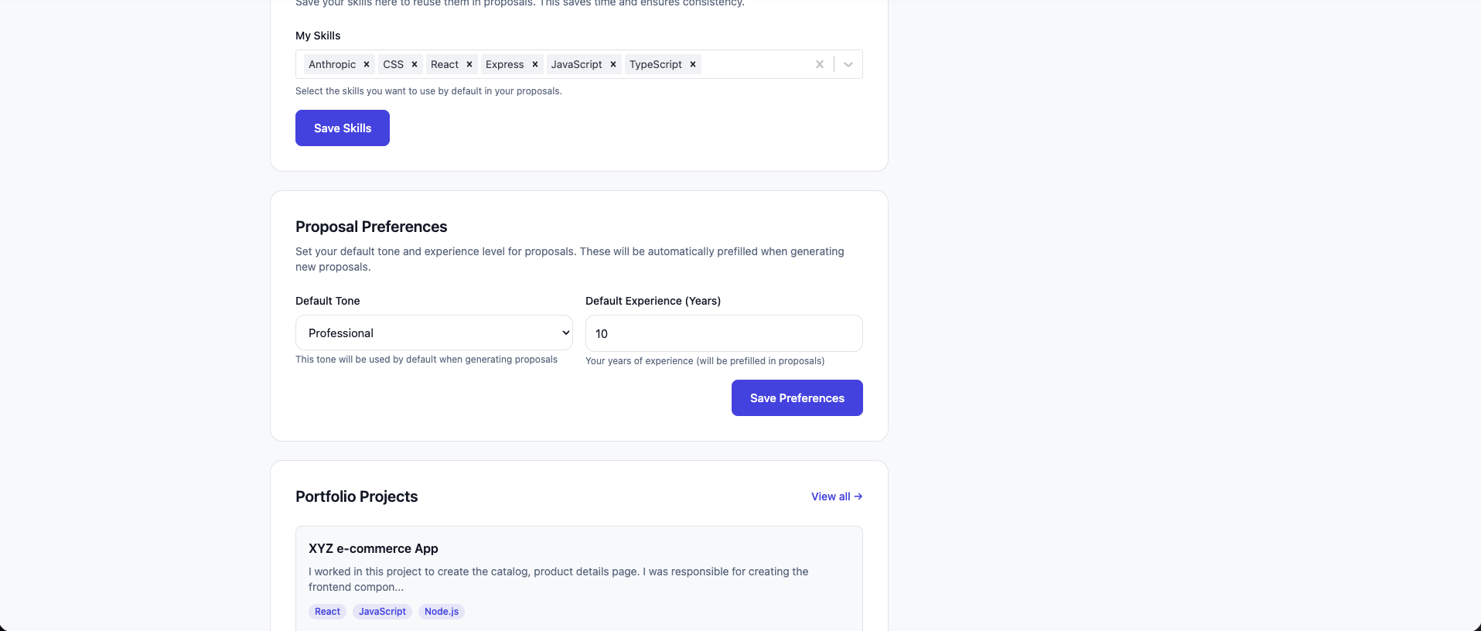
Task: Select the XYZ e-commerce App title
Action: (373, 548)
